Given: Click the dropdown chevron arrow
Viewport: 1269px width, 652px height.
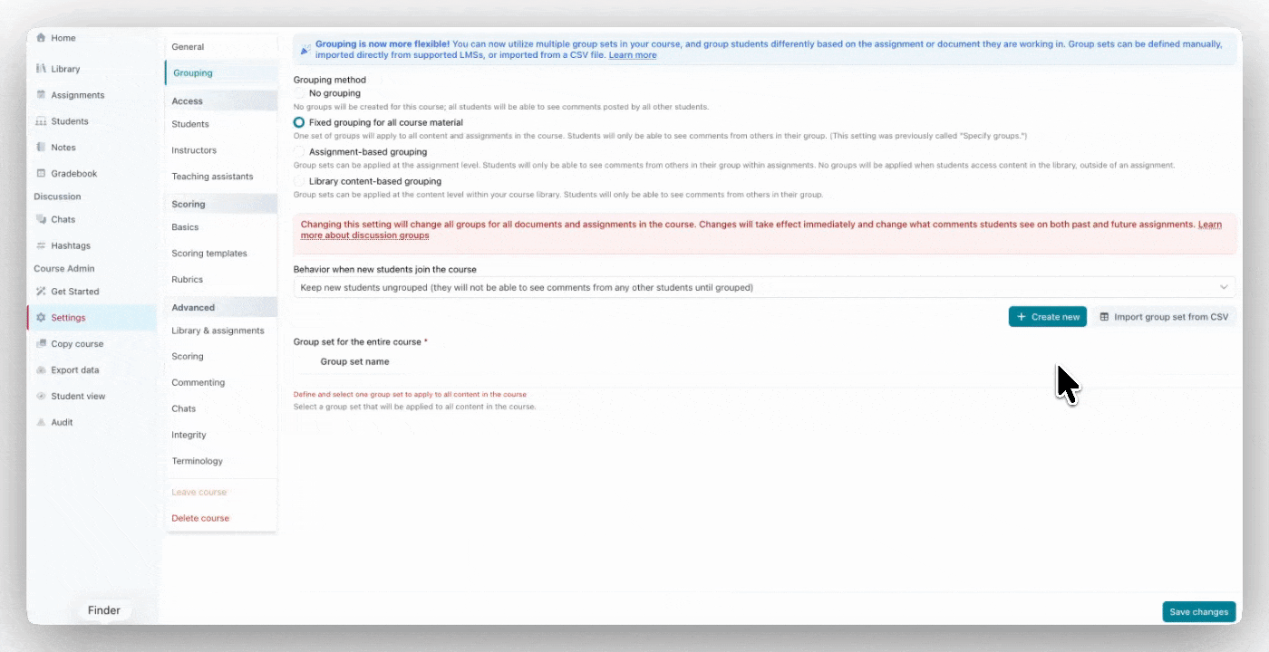Looking at the screenshot, I should [1224, 287].
